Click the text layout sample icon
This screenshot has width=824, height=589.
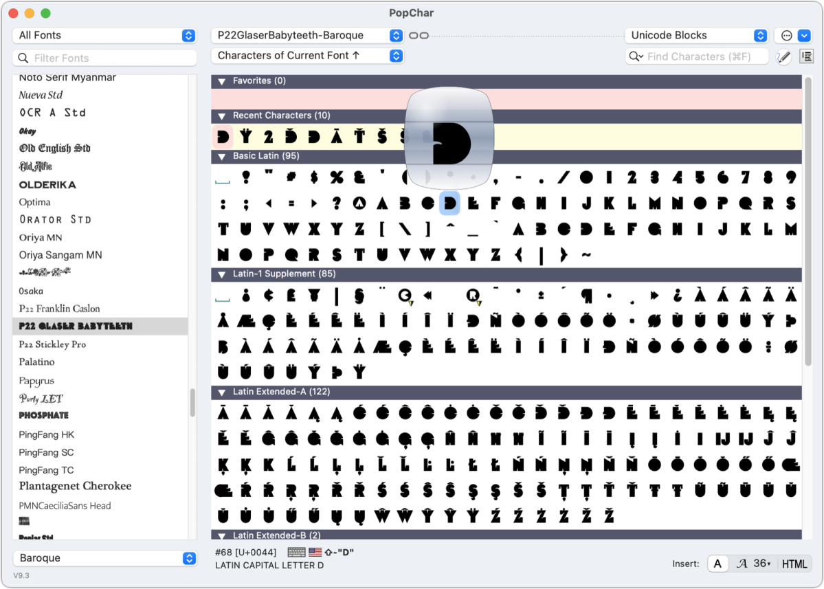[x=807, y=56]
